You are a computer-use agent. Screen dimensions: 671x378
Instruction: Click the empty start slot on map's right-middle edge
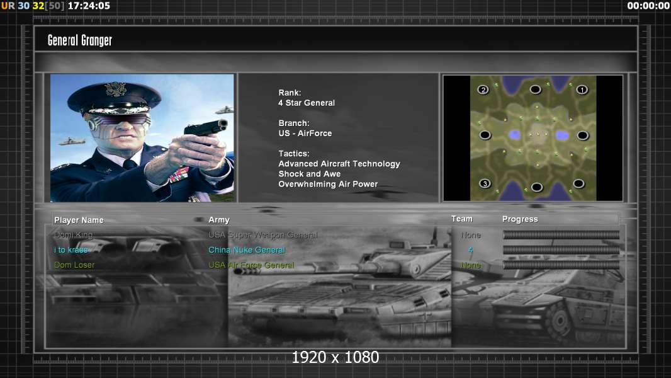coord(582,135)
